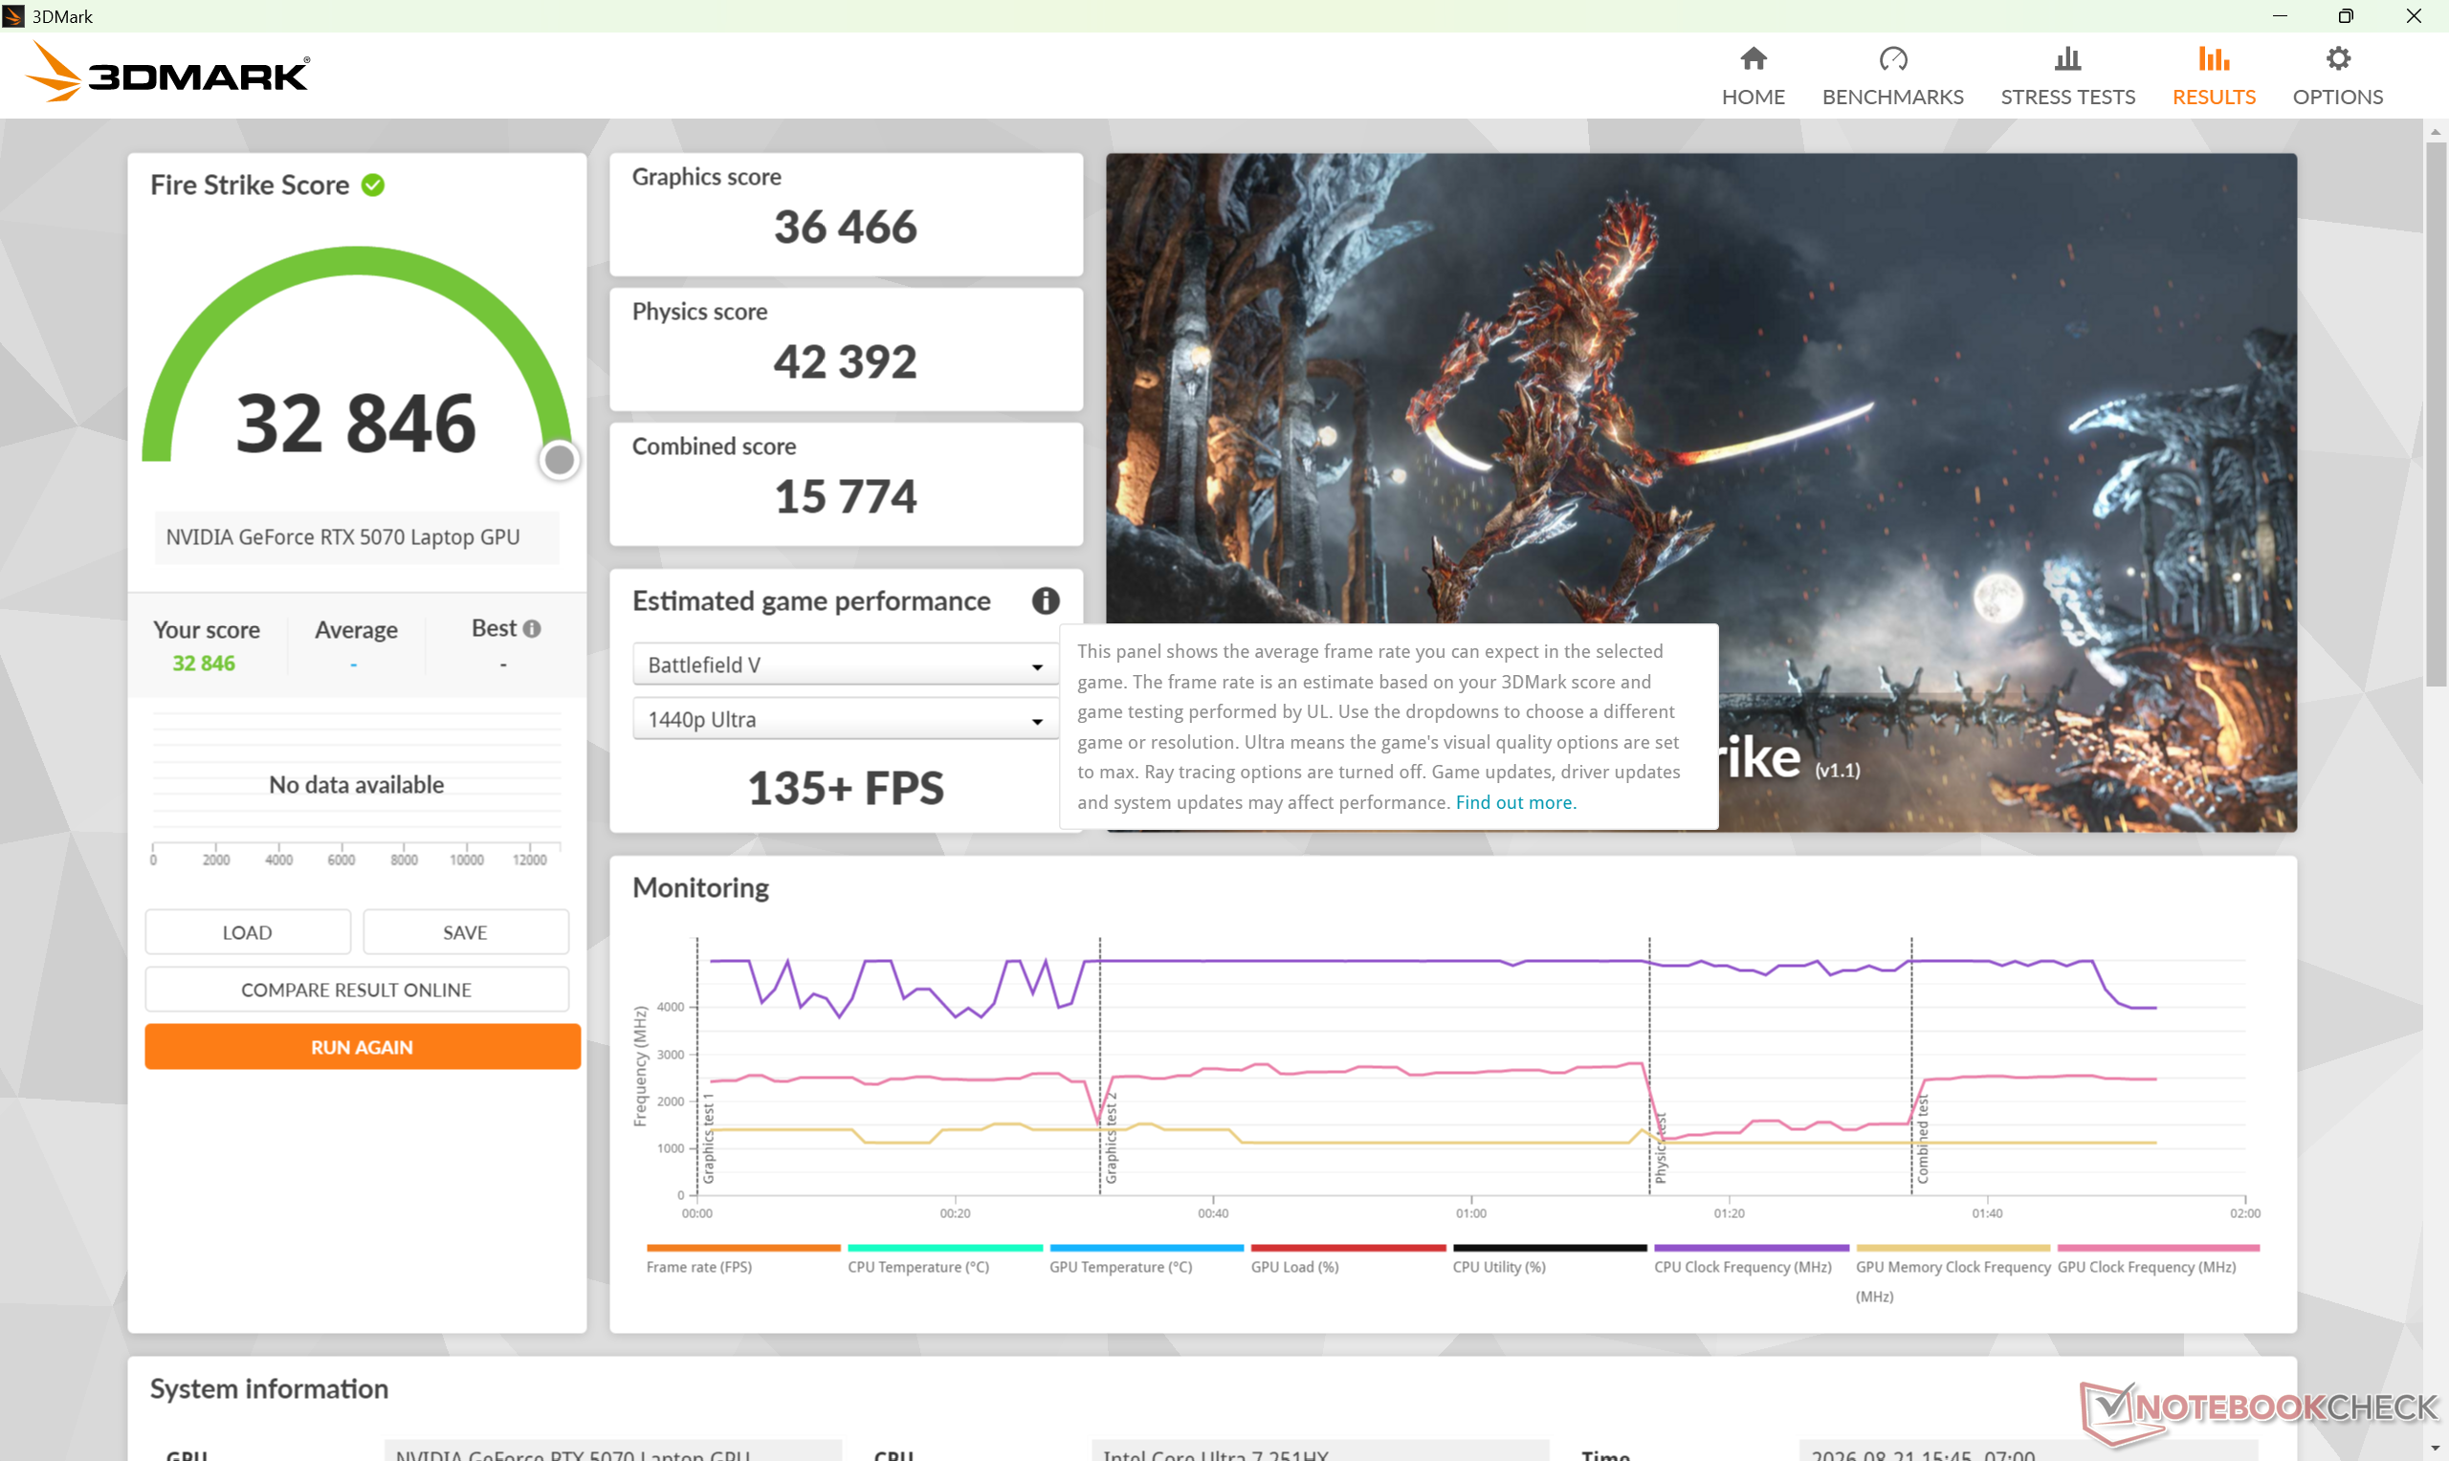The height and width of the screenshot is (1461, 2449).
Task: Restore down the 3DMark window
Action: click(2346, 15)
